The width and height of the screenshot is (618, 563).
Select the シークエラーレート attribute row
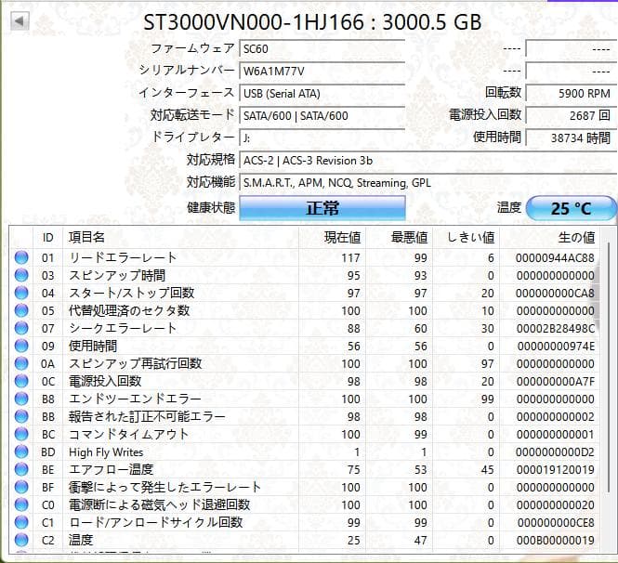coord(304,328)
